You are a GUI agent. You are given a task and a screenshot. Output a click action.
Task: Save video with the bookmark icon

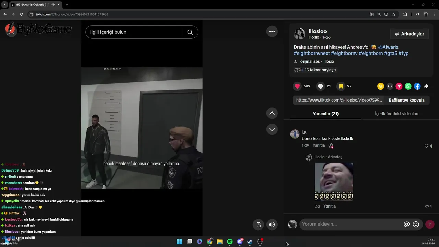point(341,86)
